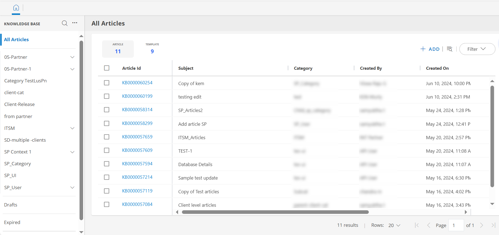
Task: Select the Client-Release category
Action: tap(20, 104)
